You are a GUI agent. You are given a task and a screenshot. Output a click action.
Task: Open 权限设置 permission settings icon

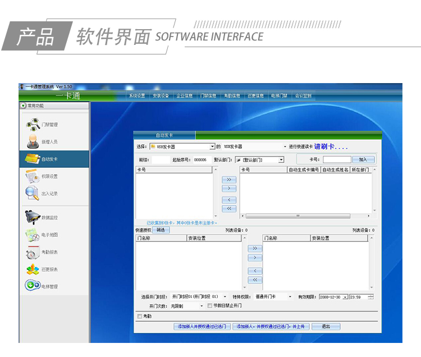(33, 176)
